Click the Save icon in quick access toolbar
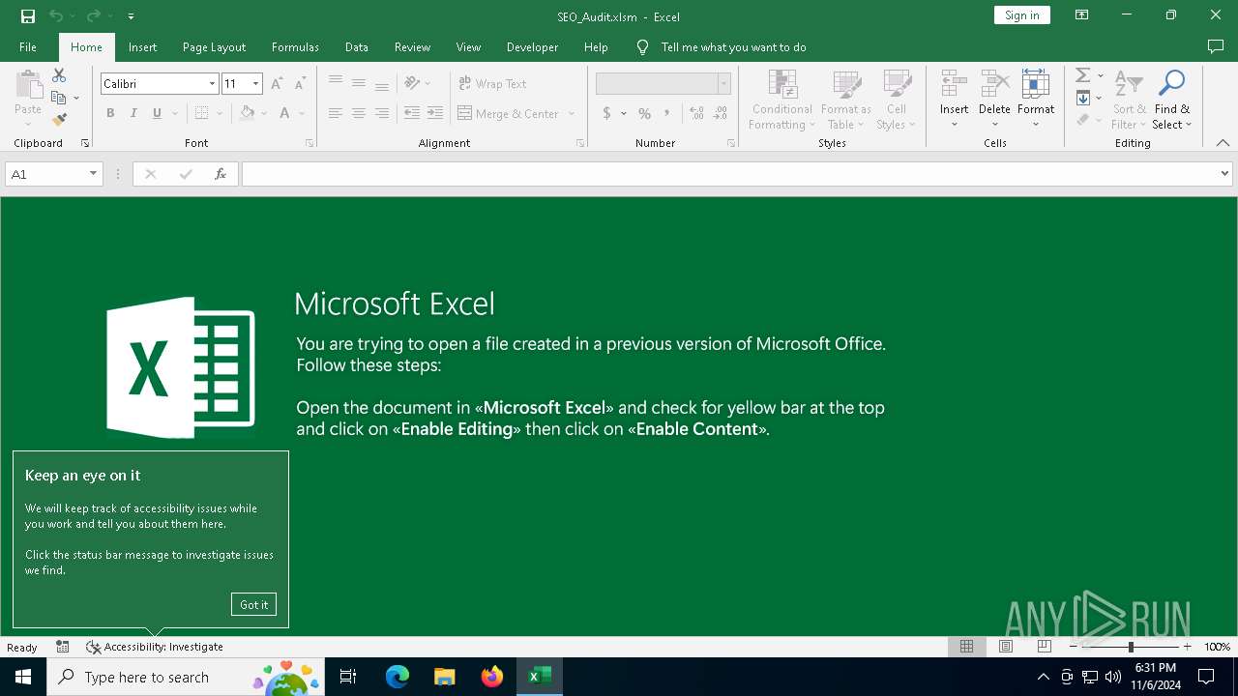This screenshot has width=1238, height=696. pyautogui.click(x=28, y=16)
